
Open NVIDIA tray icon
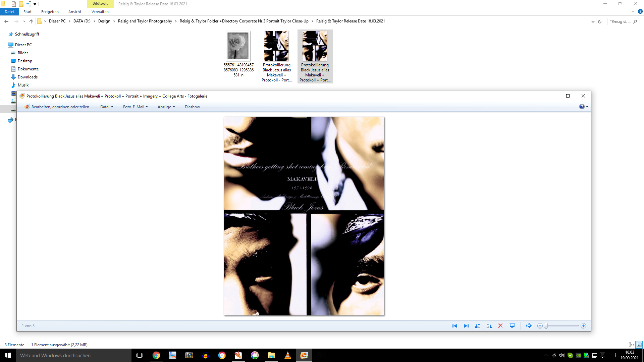click(x=578, y=355)
